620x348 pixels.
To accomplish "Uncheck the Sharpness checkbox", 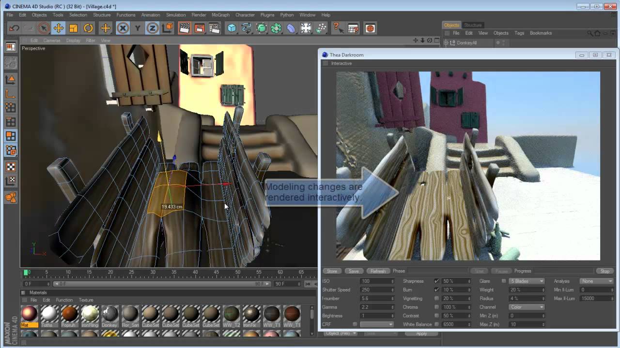I will click(x=436, y=281).
